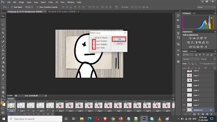Select the Horizontal Type tool

pos(3,79)
